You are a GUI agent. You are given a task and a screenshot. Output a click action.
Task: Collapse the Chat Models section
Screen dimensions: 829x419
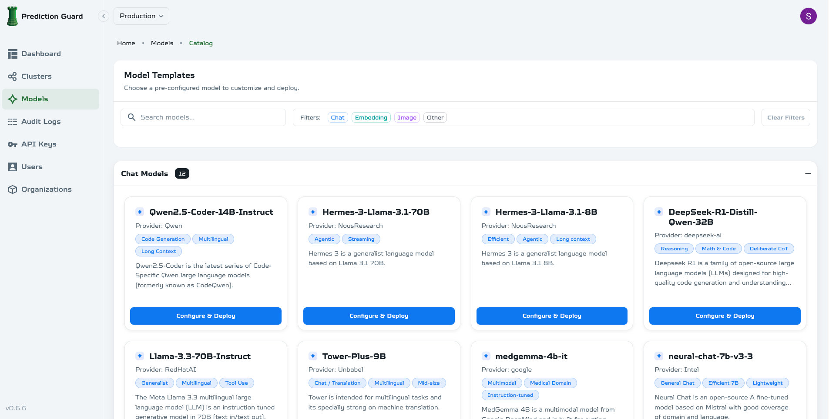coord(807,173)
